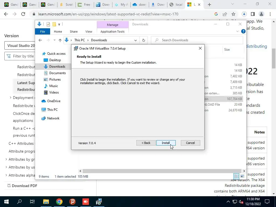This screenshot has width=276, height=207.
Task: Click the 107,704 KB file row
Action: [x=223, y=99]
